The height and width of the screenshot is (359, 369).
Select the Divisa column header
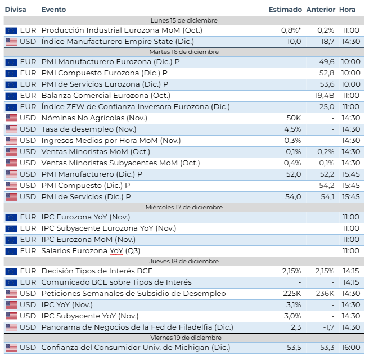(16, 10)
